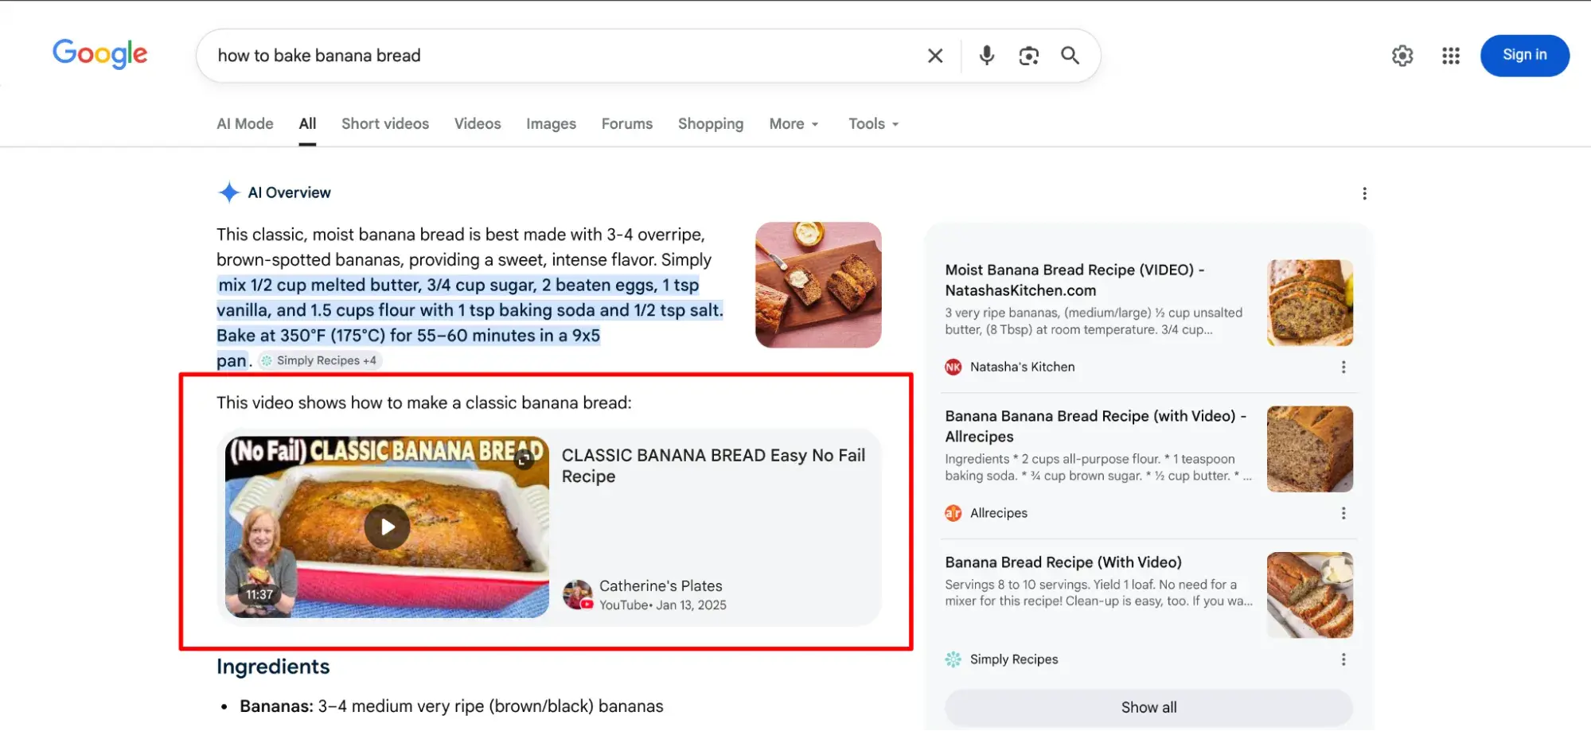Click the 11:37 video duration badge
The image size is (1591, 731).
click(259, 594)
